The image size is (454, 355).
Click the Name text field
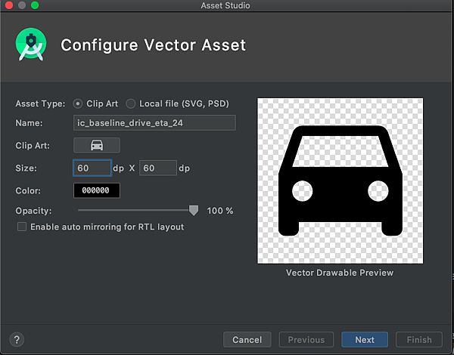point(154,123)
